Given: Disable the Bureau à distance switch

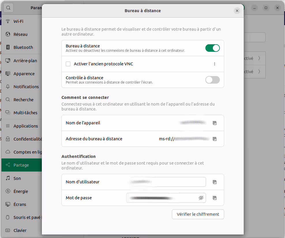Looking at the screenshot, I should click(212, 48).
